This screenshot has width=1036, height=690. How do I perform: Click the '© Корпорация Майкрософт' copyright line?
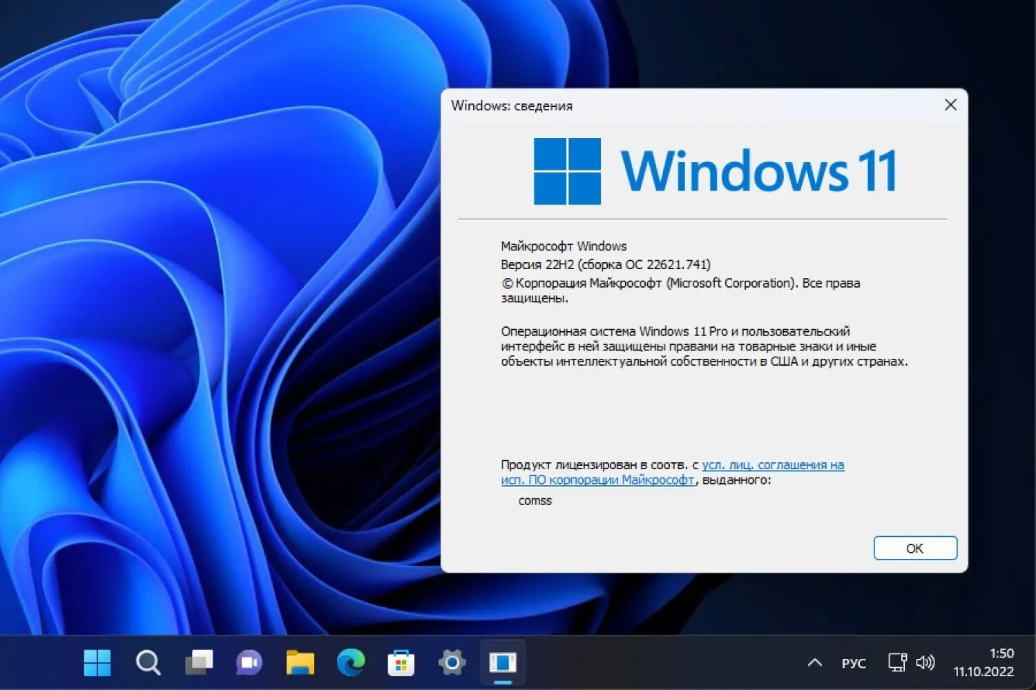[x=680, y=290]
